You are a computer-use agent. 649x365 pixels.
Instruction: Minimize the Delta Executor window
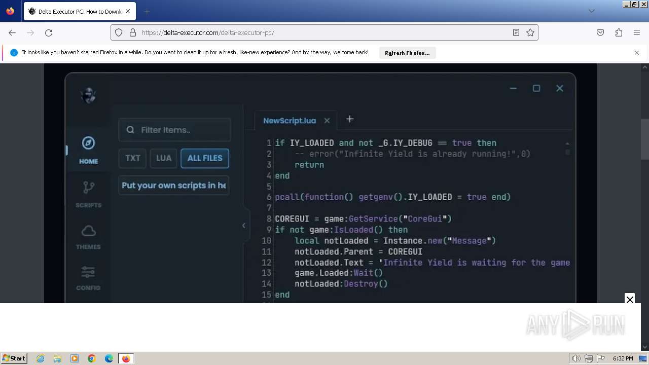coord(513,88)
